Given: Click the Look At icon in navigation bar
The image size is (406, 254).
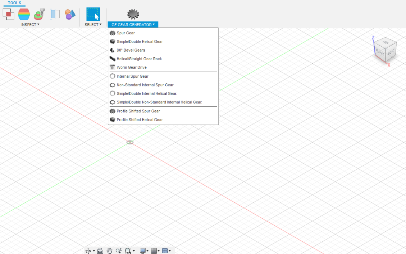Looking at the screenshot, I should (100, 251).
